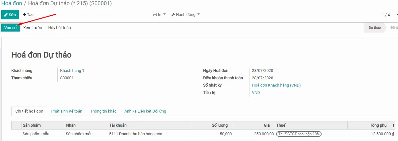Click the Tạo create button
This screenshot has width=398, height=141.
[28, 15]
